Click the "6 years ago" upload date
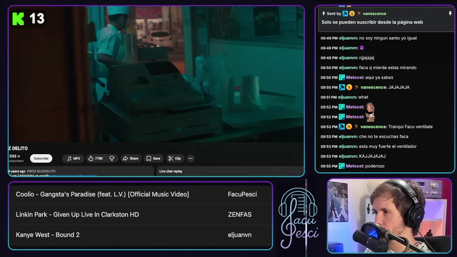 (17, 171)
